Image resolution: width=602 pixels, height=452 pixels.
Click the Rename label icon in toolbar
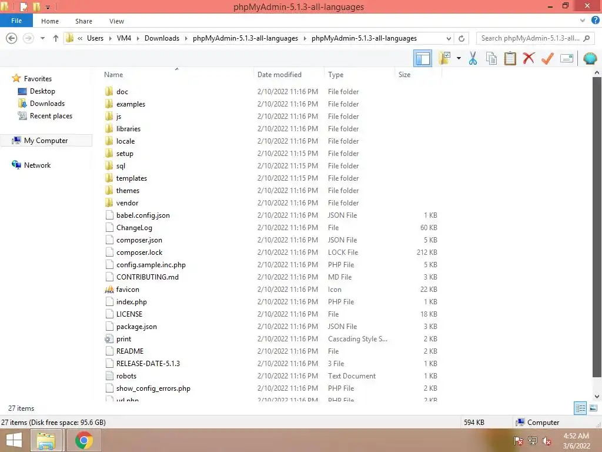(567, 58)
